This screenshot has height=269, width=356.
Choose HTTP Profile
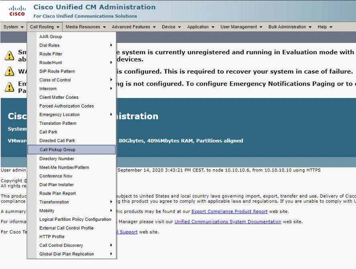pos(71,236)
